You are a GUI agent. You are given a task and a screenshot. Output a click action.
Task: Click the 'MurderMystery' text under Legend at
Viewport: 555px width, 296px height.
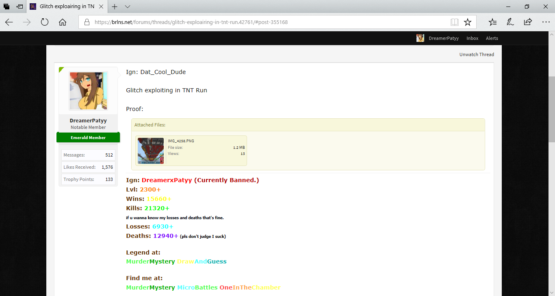pos(150,261)
